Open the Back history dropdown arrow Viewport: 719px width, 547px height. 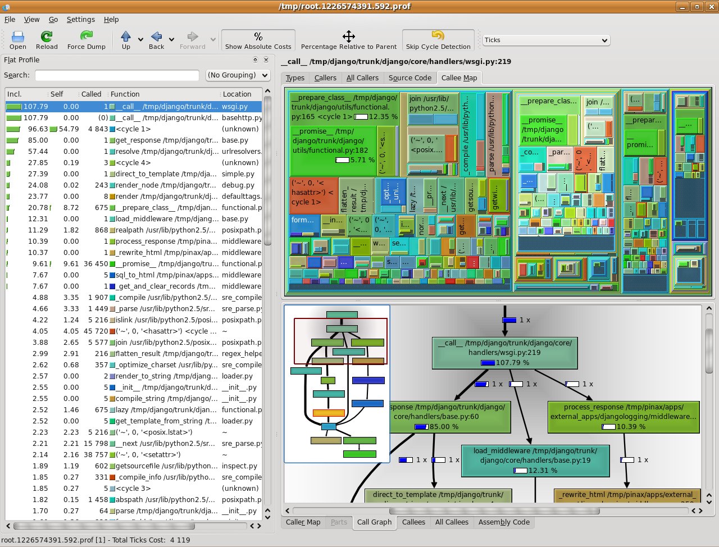[171, 40]
